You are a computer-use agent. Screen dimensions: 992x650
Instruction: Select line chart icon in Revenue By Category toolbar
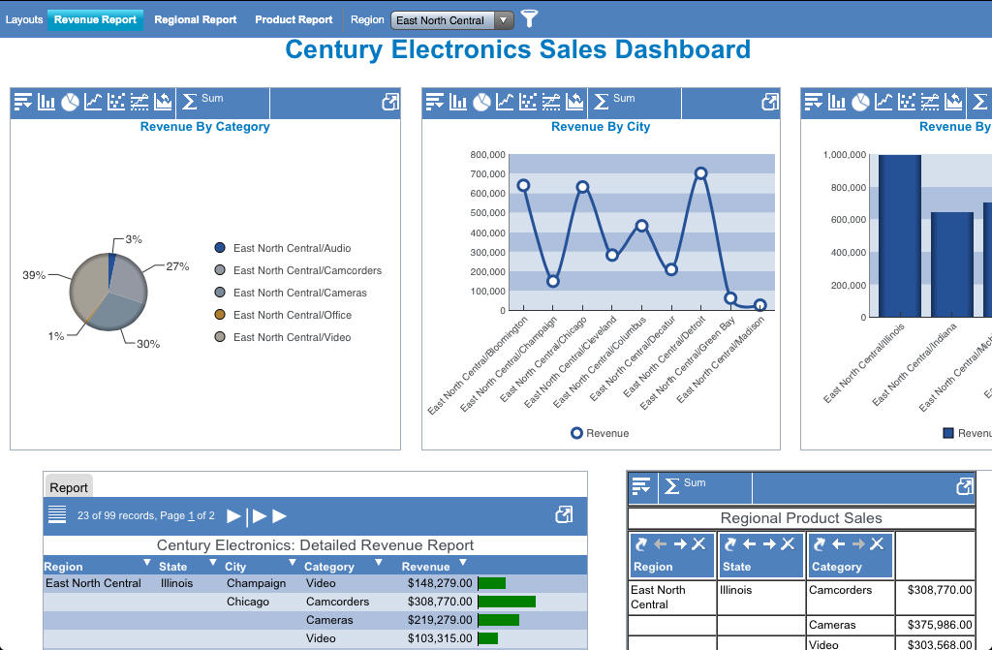click(x=93, y=102)
